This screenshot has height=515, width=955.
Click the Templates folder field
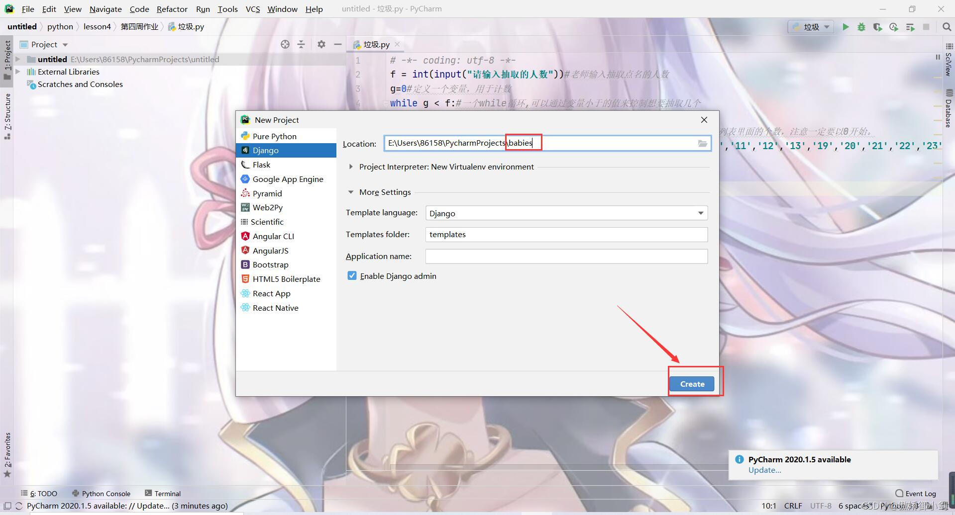click(x=566, y=235)
